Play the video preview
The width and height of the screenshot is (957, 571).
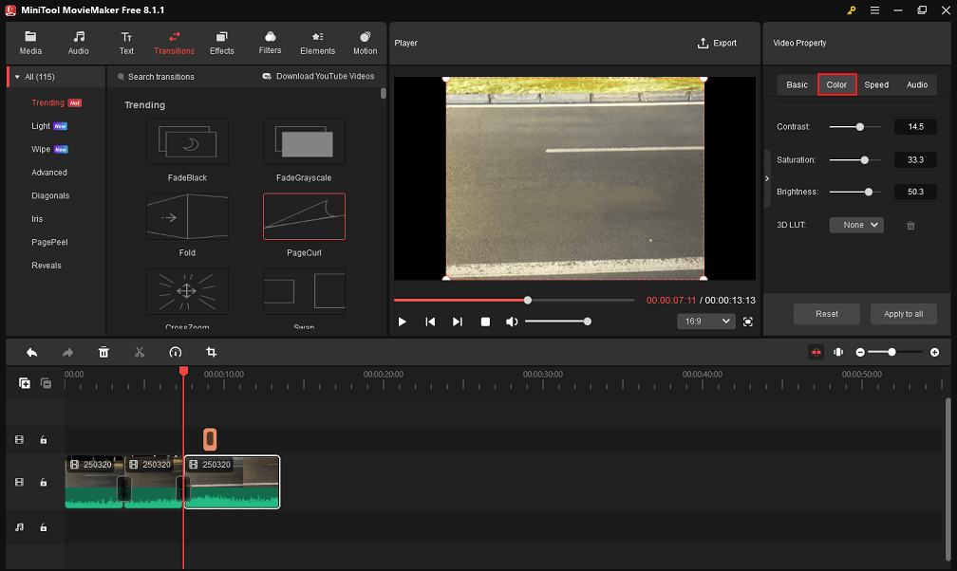pyautogui.click(x=403, y=322)
